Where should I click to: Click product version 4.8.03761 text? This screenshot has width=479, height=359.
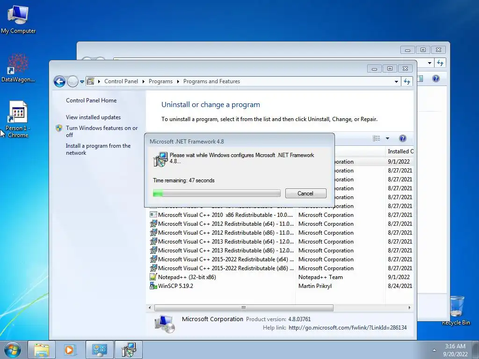coord(299,319)
